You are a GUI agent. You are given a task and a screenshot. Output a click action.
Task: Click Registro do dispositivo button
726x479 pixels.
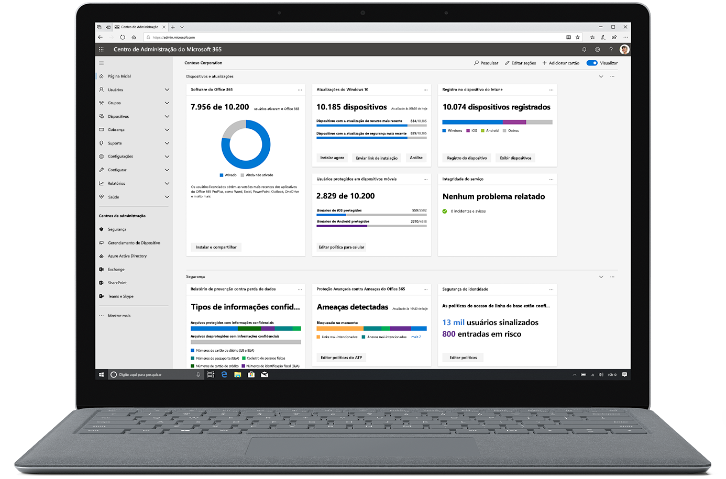(467, 158)
